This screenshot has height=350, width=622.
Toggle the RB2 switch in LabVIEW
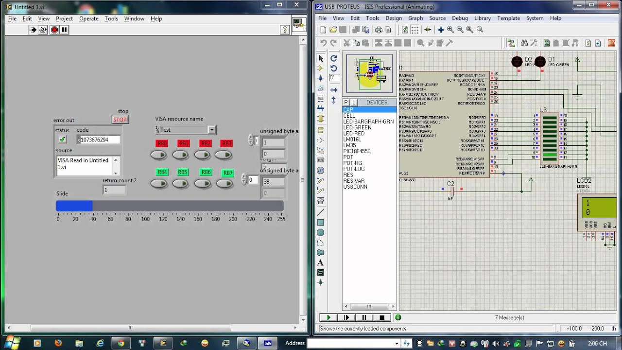point(202,155)
